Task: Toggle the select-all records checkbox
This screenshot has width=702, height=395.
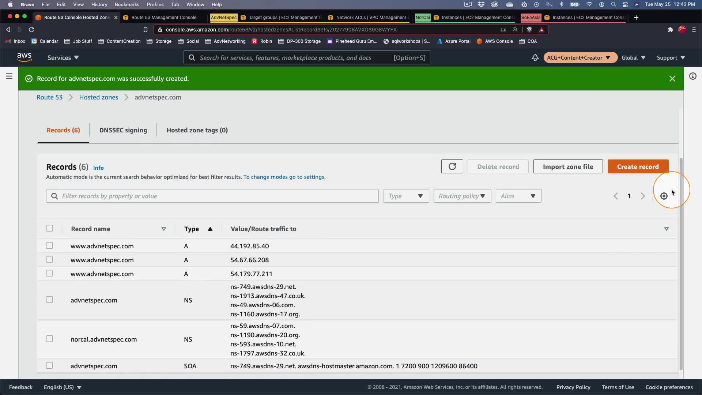Action: tap(49, 229)
